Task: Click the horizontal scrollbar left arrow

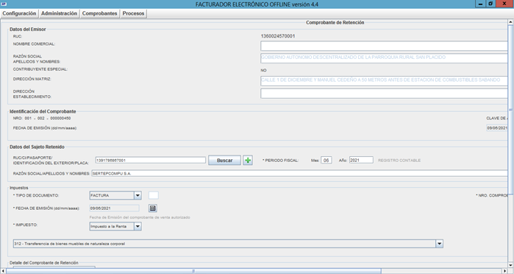Action: click(3, 271)
